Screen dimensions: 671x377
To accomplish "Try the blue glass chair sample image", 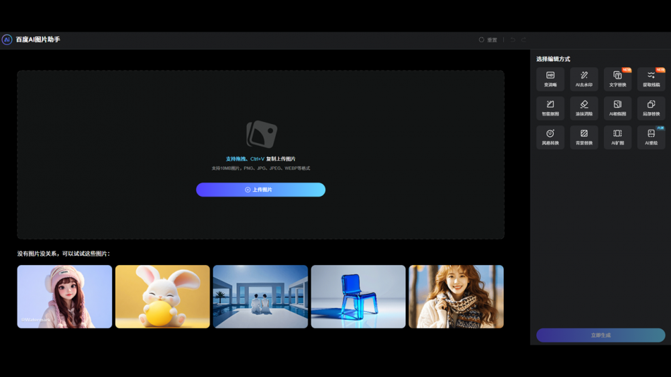I will click(x=358, y=297).
